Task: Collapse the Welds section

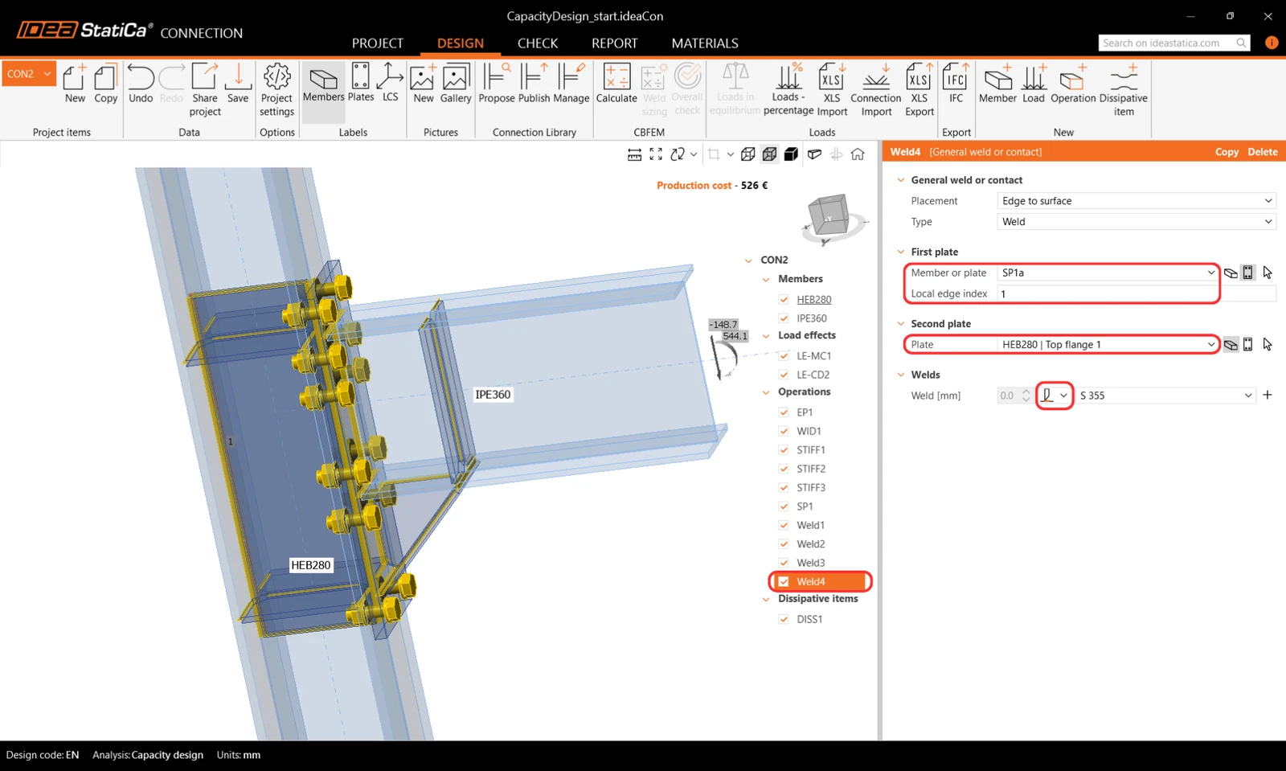Action: point(901,375)
